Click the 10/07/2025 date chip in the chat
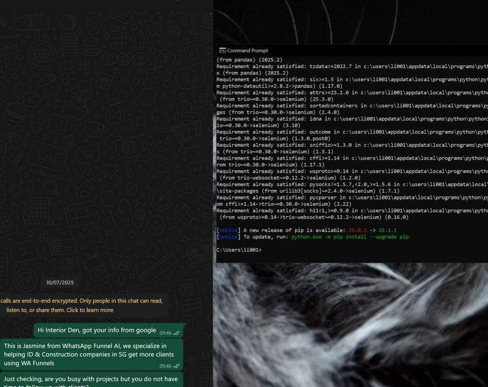 click(x=60, y=282)
